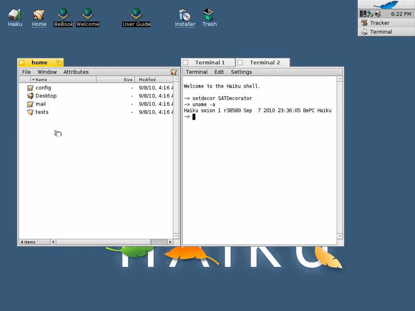Click Terminal scroll down arrow

[x=340, y=236]
